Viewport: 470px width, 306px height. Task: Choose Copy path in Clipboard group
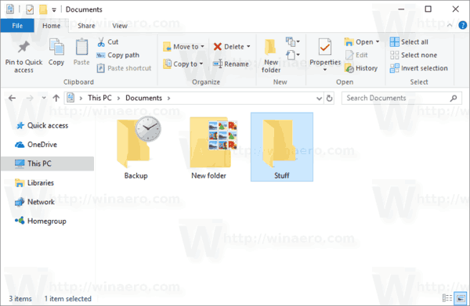(x=117, y=55)
